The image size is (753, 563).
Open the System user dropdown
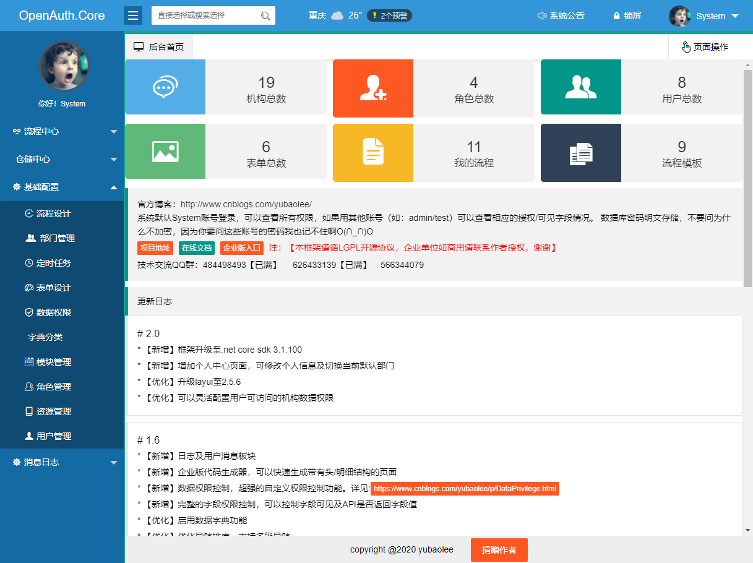pos(705,16)
